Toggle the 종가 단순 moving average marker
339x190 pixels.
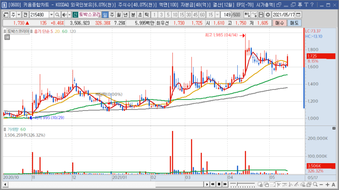[31, 31]
